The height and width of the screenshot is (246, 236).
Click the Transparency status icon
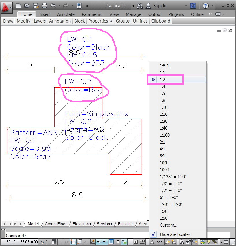coord(111,242)
